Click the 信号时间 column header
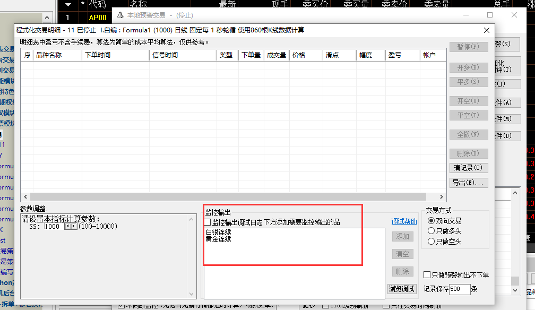The image size is (535, 310). point(183,55)
